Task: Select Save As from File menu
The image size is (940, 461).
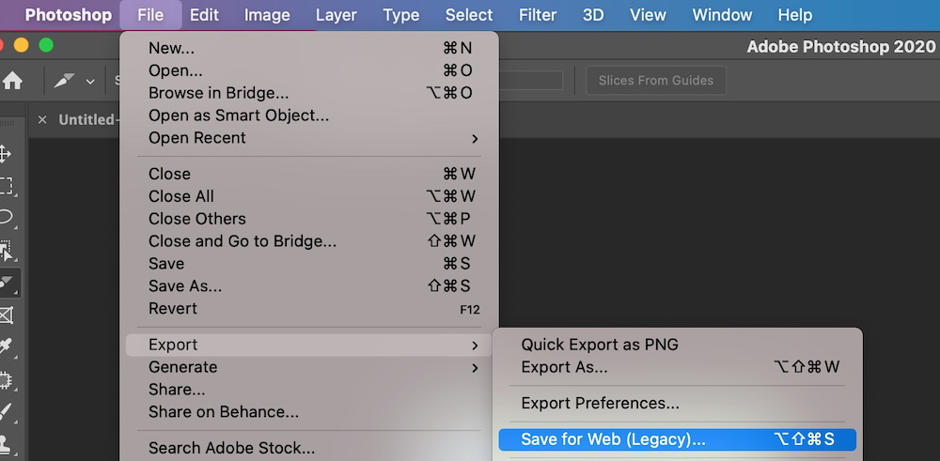Action: tap(185, 286)
